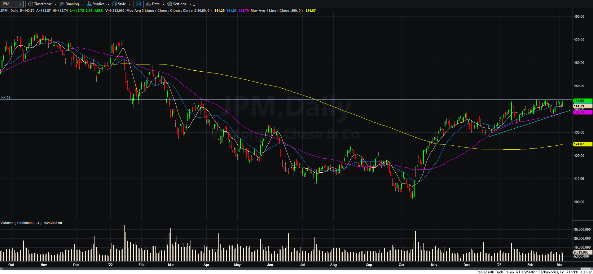
Task: Click the "B=143.70" bid value
Action: [x=27, y=11]
